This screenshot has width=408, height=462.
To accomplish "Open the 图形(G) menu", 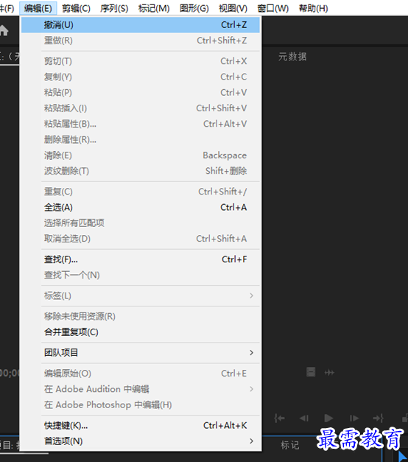I will pos(194,8).
